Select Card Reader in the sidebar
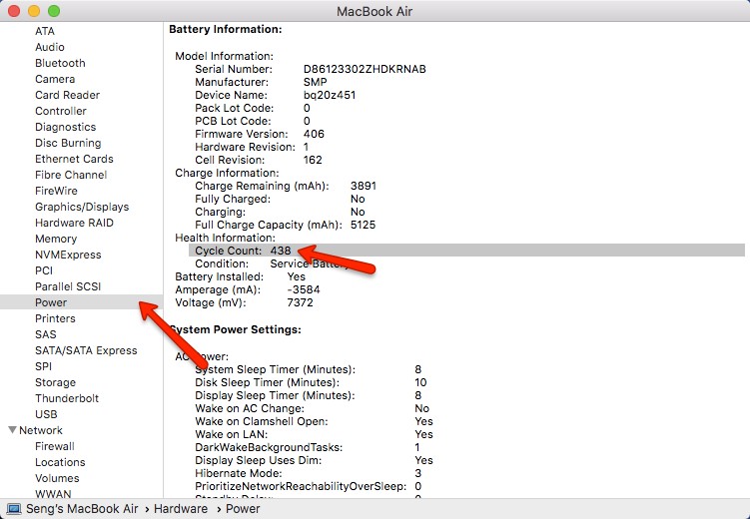Screen dimensions: 750x519 click(68, 95)
